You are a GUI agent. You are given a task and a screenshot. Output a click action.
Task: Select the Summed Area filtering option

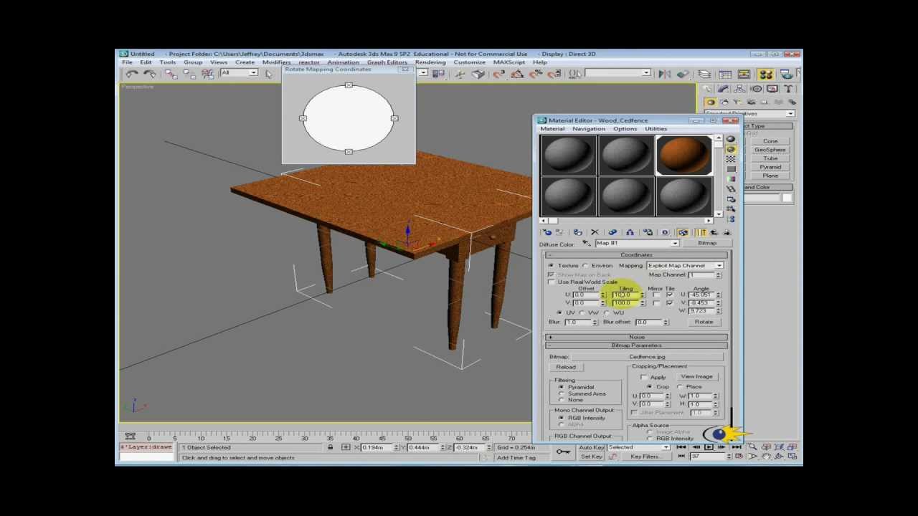562,393
